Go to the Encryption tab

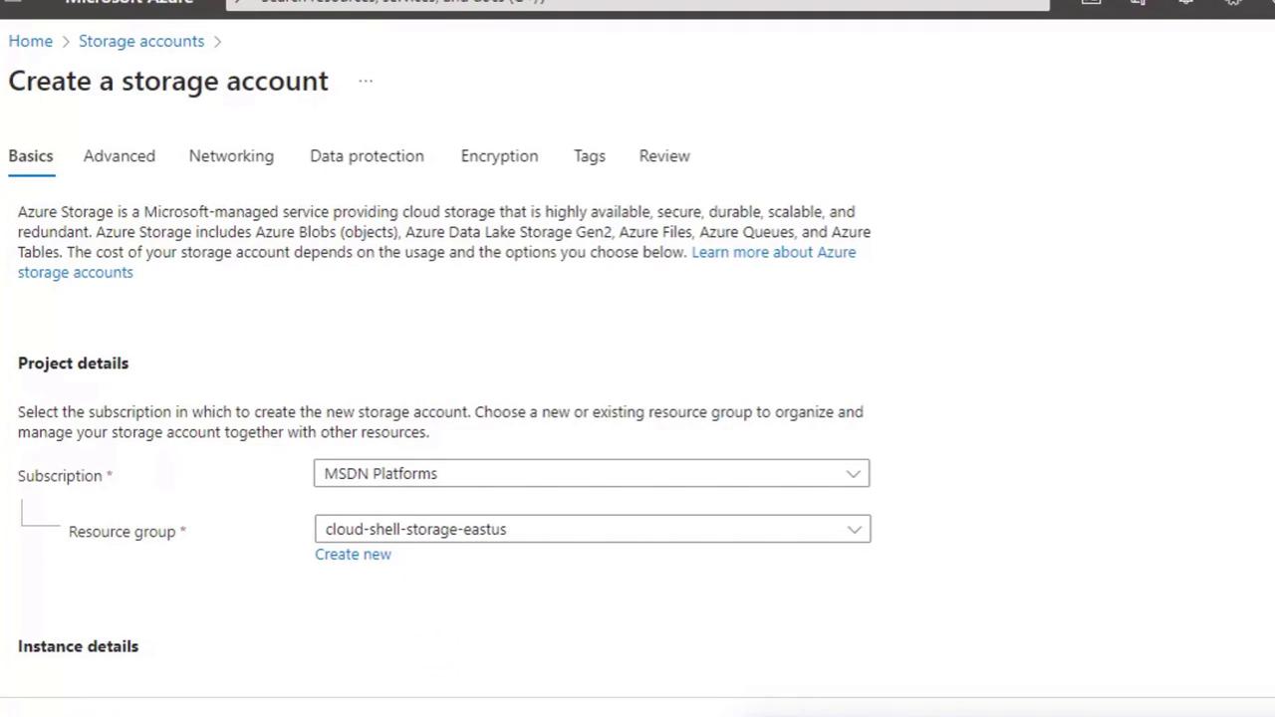click(499, 156)
